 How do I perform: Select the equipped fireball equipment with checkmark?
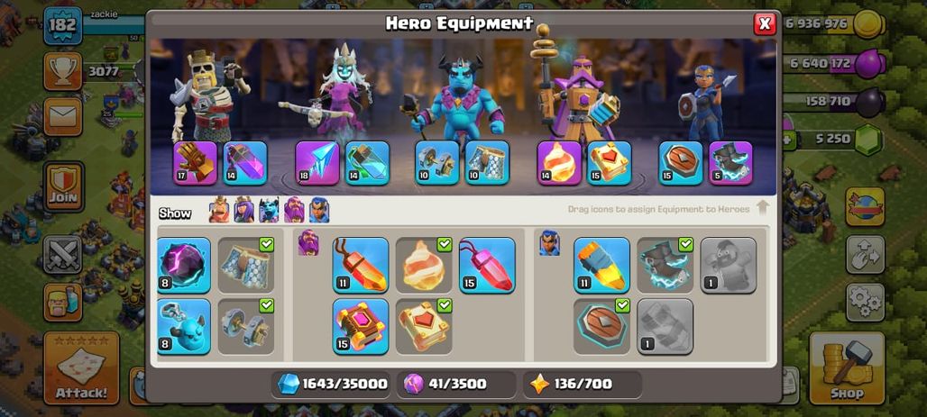pyautogui.click(x=423, y=265)
